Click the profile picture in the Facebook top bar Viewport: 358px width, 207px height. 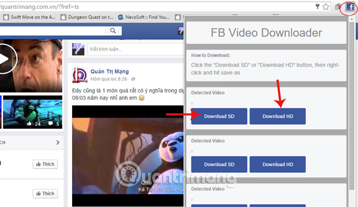181,31
